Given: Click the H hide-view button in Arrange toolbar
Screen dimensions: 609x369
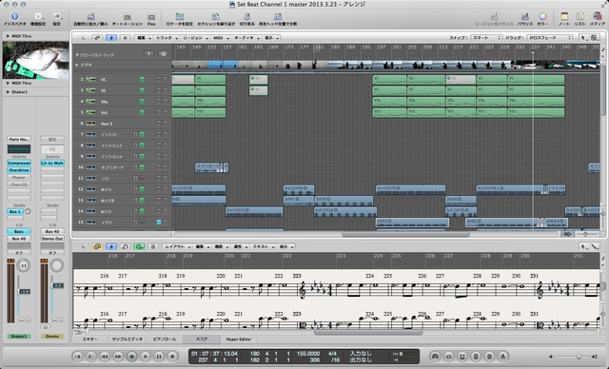Looking at the screenshot, I should coord(125,38).
